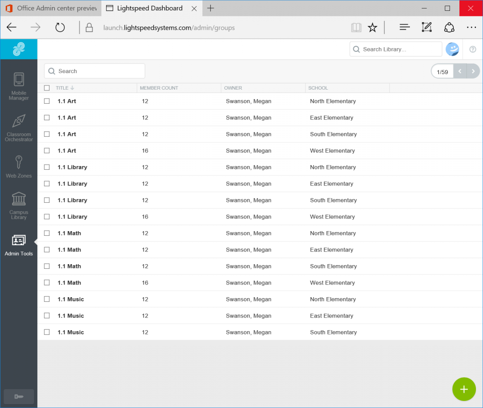
Task: Click the groups Search input field
Action: pyautogui.click(x=94, y=71)
